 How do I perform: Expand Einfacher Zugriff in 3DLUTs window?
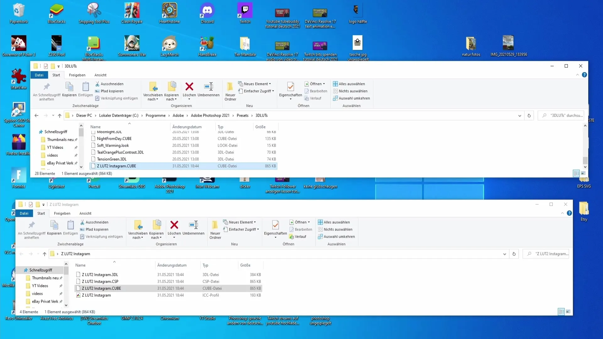pyautogui.click(x=256, y=91)
